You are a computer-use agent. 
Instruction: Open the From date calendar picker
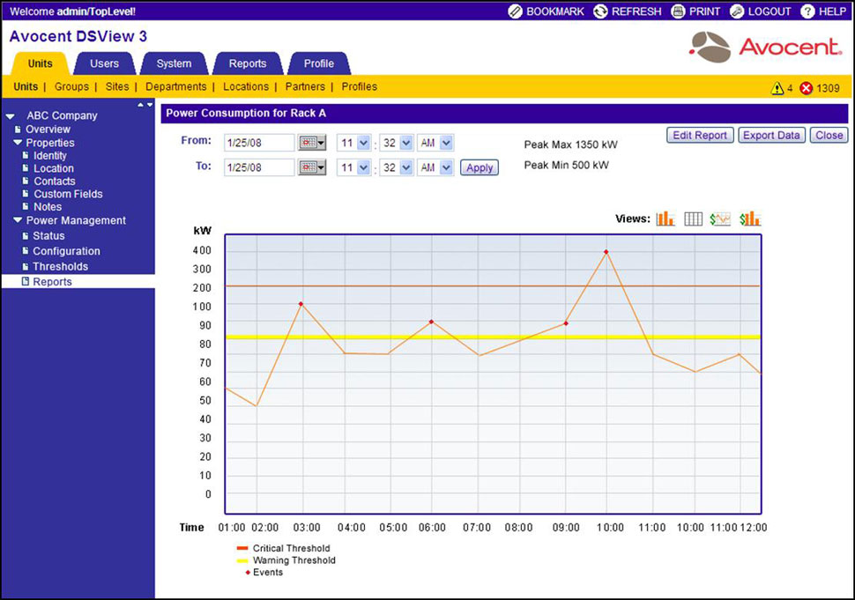(x=312, y=143)
